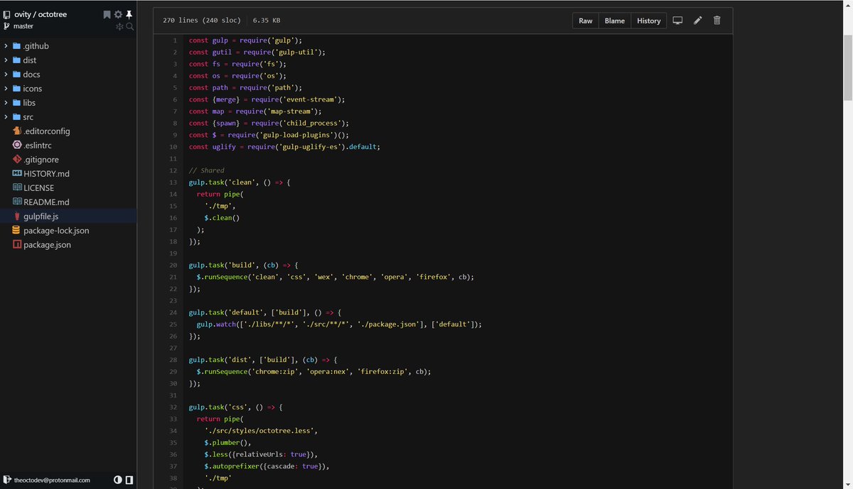Click the collapse-all tree icon
This screenshot has width=853, height=489.
coord(119,26)
